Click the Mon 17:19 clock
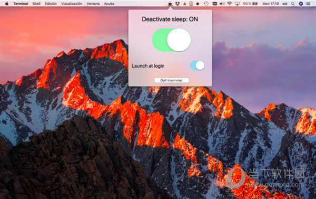Screen dimensions: 316x199 (271, 4)
